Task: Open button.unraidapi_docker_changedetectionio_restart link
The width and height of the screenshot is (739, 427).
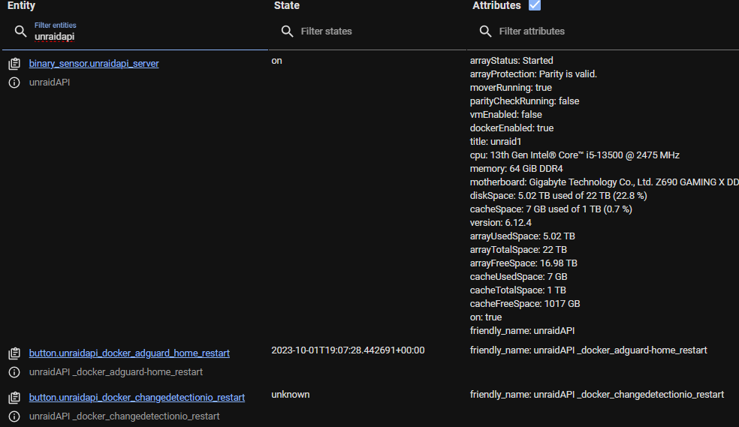Action: (x=137, y=397)
